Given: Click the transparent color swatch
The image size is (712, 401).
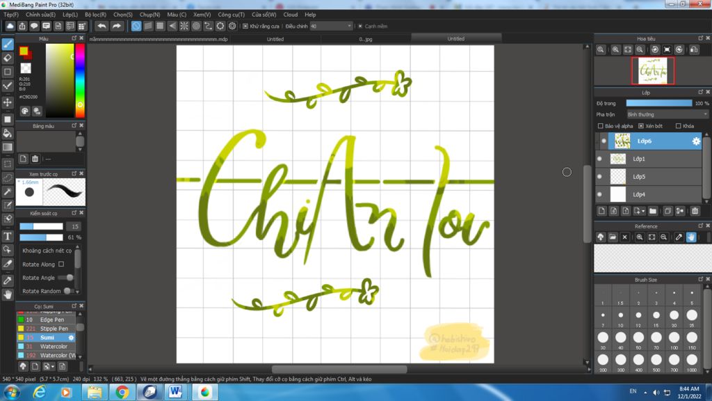Looking at the screenshot, I should (26, 68).
